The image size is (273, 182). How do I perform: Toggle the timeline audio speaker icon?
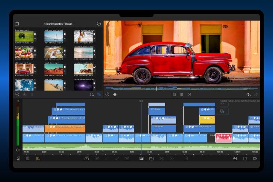(18, 150)
